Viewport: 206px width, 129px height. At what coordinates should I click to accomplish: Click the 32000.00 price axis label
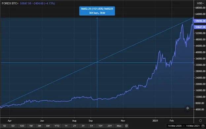200,65
